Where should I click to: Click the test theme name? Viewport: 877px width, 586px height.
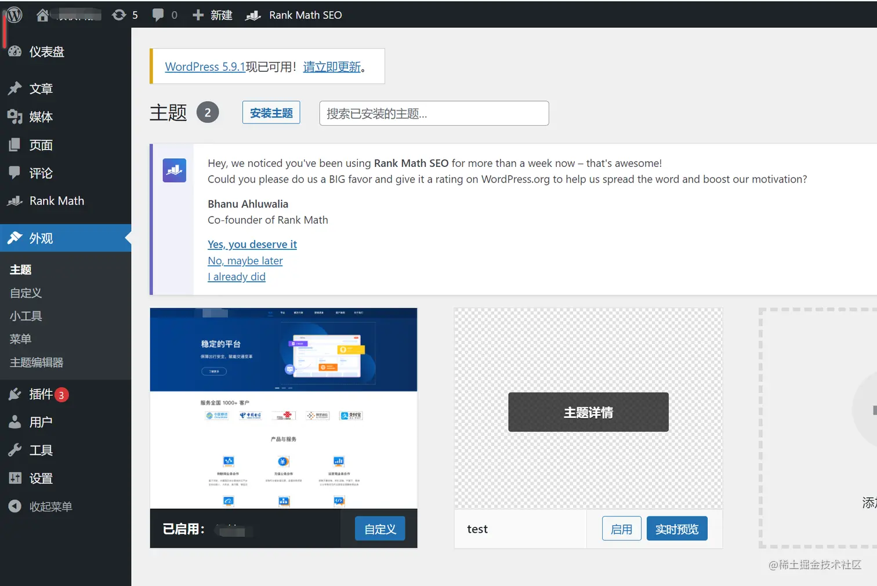point(477,529)
